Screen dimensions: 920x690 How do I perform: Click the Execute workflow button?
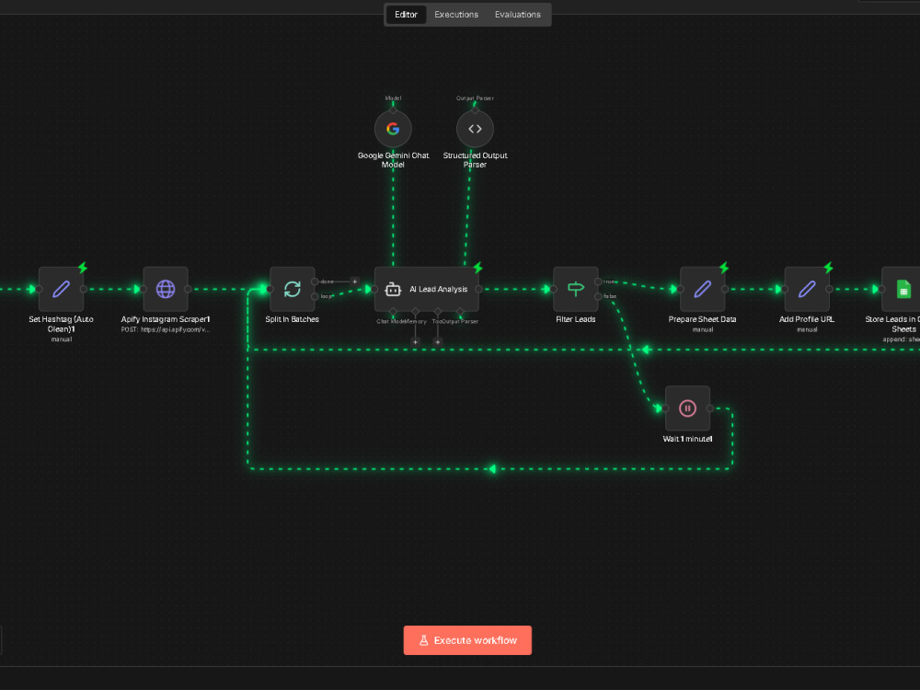pos(467,640)
